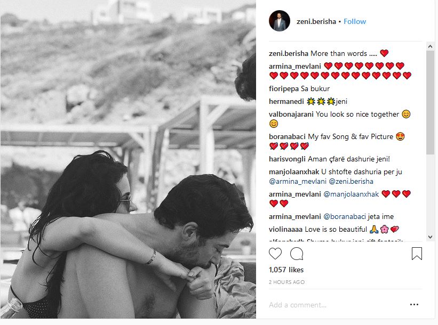Open the comment speech bubble icon
438x325 pixels.
[297, 254]
